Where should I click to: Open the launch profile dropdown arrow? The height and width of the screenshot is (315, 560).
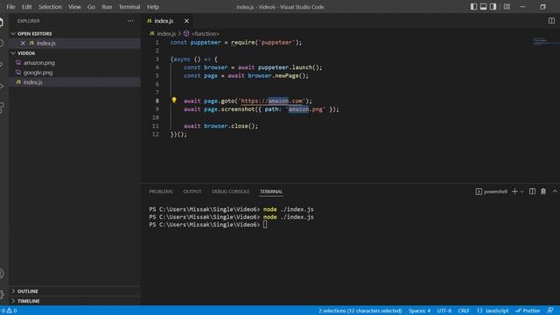click(x=522, y=192)
